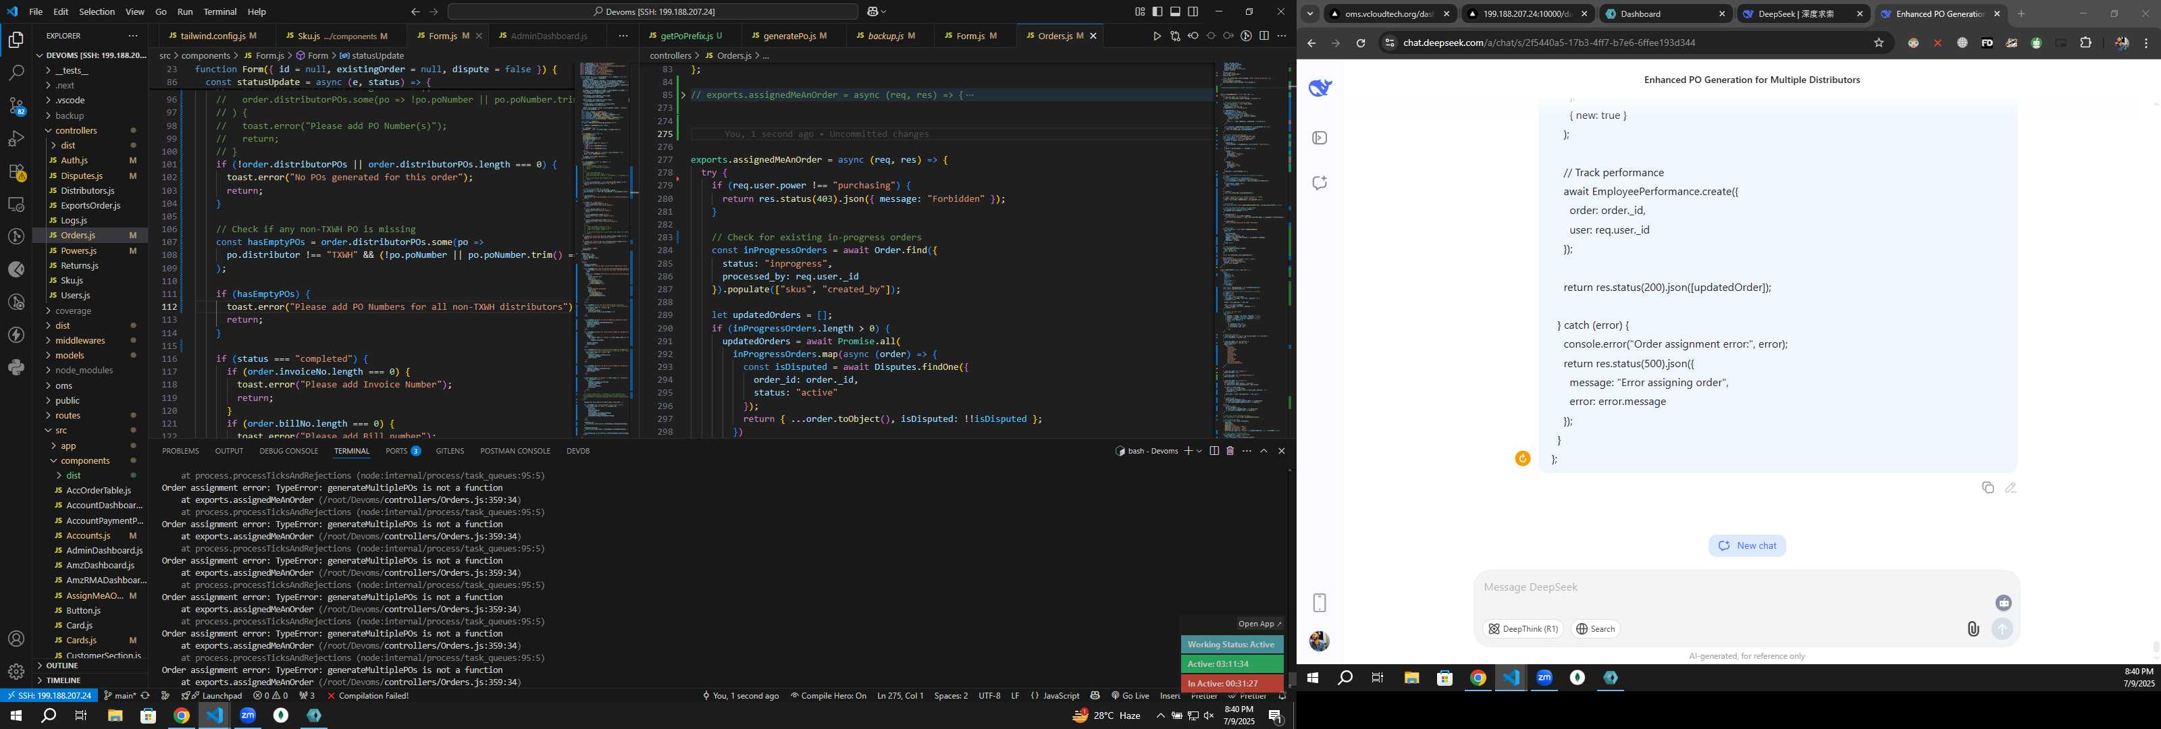Open Zoom from the Windows taskbar
Screen dimensions: 2161x729
(249, 715)
